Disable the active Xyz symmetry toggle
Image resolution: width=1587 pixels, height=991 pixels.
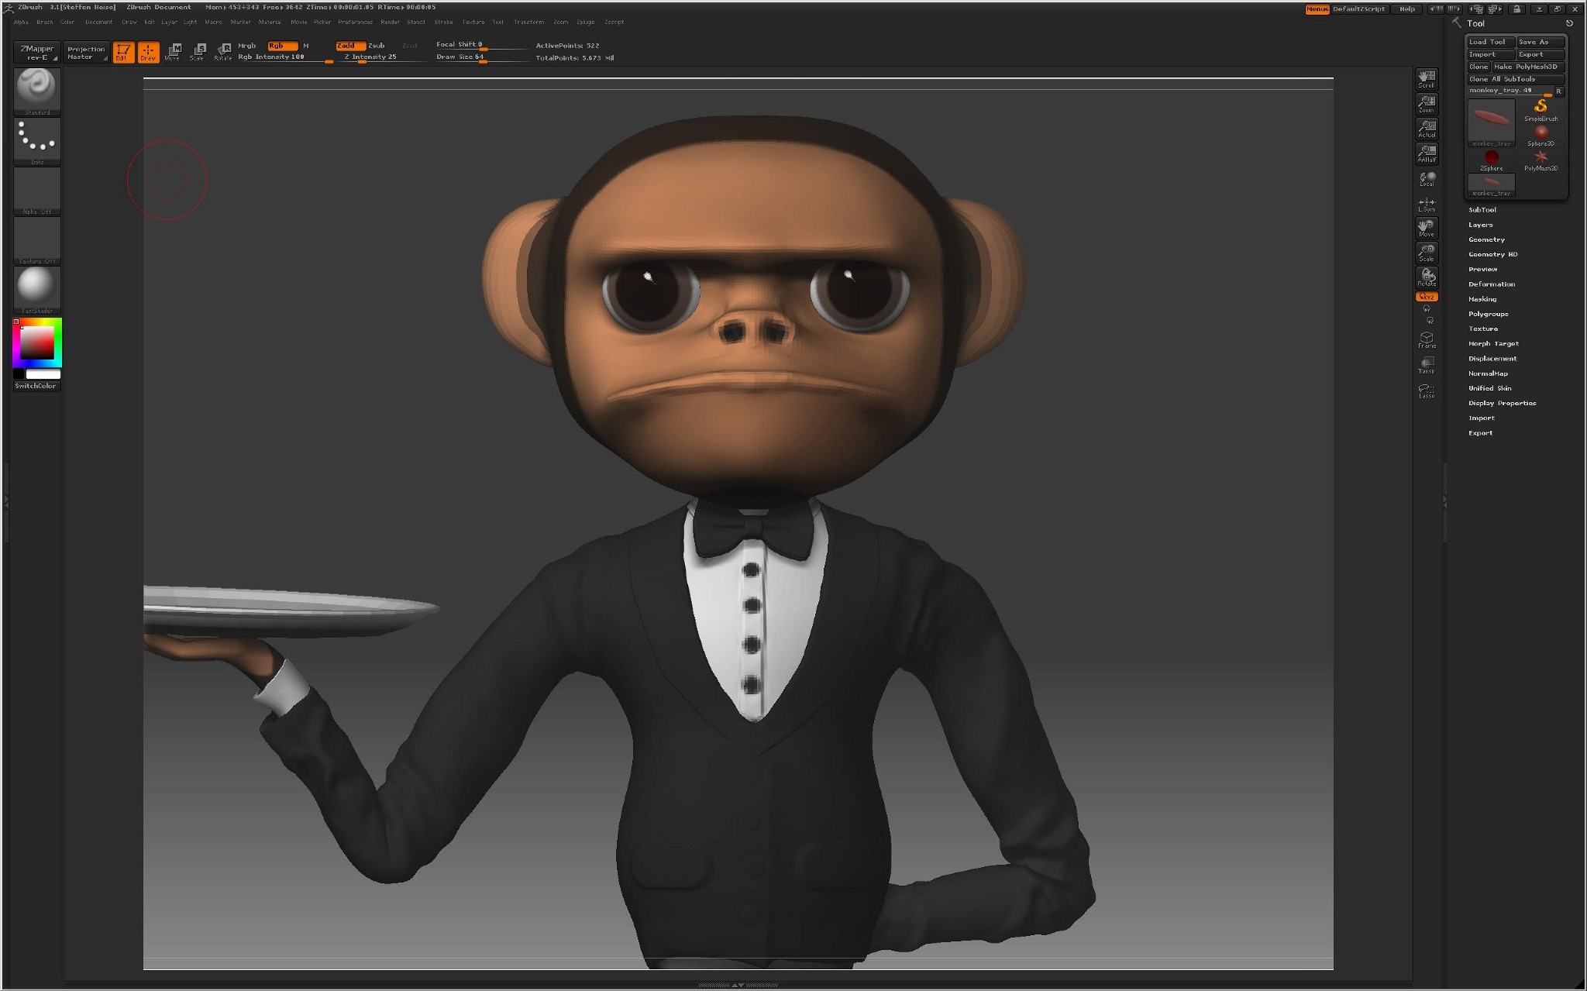tap(1426, 296)
